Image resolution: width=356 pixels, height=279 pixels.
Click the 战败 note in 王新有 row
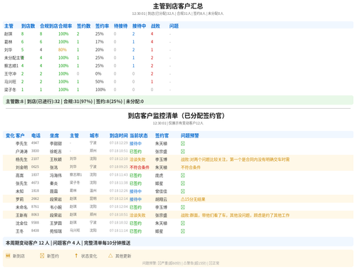[x=235, y=215]
